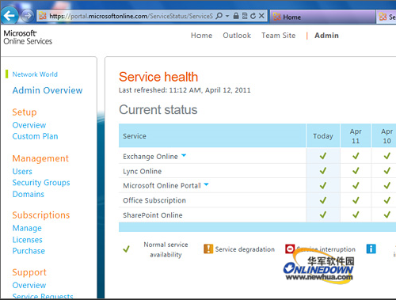Click the stop loading X icon in address bar
This screenshot has height=300, width=396.
[x=261, y=16]
